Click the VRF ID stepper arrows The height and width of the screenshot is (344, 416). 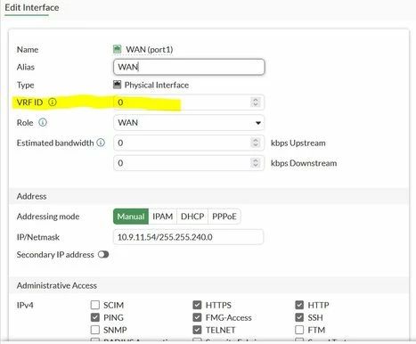click(256, 102)
